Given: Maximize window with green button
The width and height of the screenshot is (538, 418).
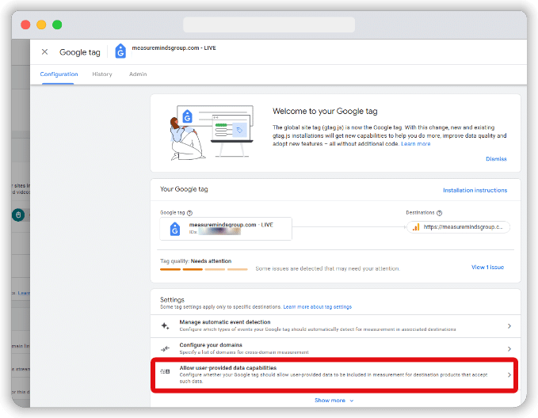Looking at the screenshot, I should (57, 25).
